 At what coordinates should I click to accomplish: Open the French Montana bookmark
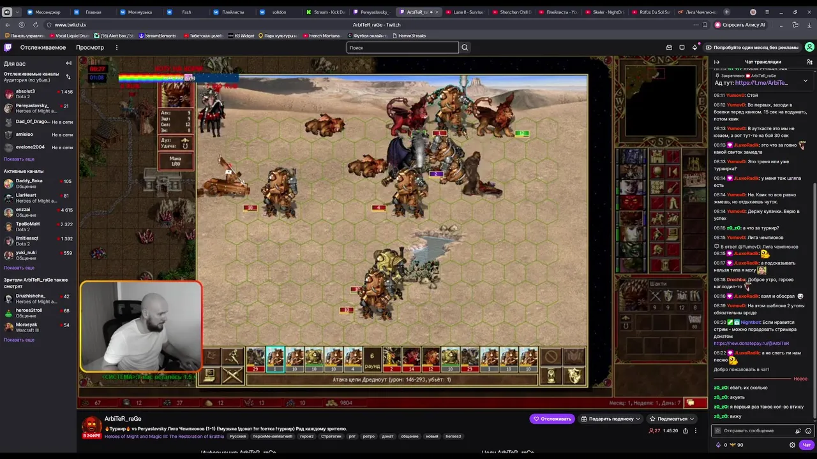[x=321, y=36]
